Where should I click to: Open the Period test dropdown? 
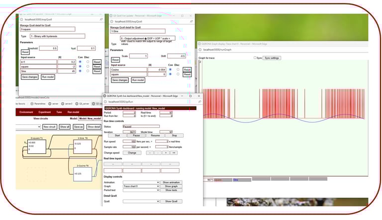point(141,190)
